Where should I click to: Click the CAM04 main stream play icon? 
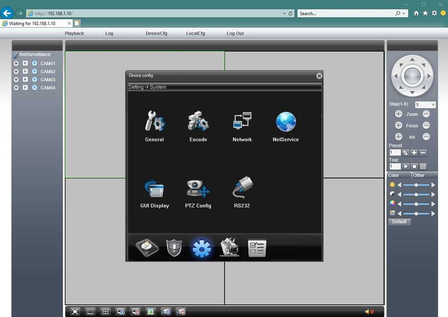tap(25, 87)
